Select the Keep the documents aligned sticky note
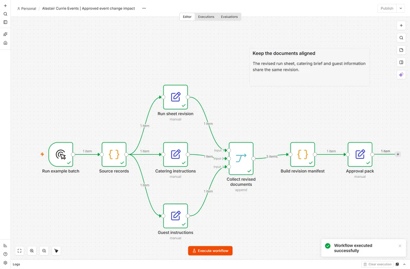410x269 pixels. (x=310, y=67)
